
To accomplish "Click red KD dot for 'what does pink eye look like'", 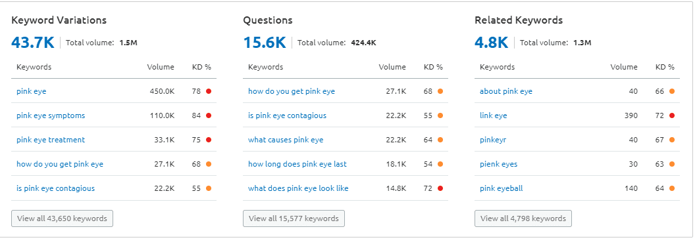I will click(x=440, y=189).
